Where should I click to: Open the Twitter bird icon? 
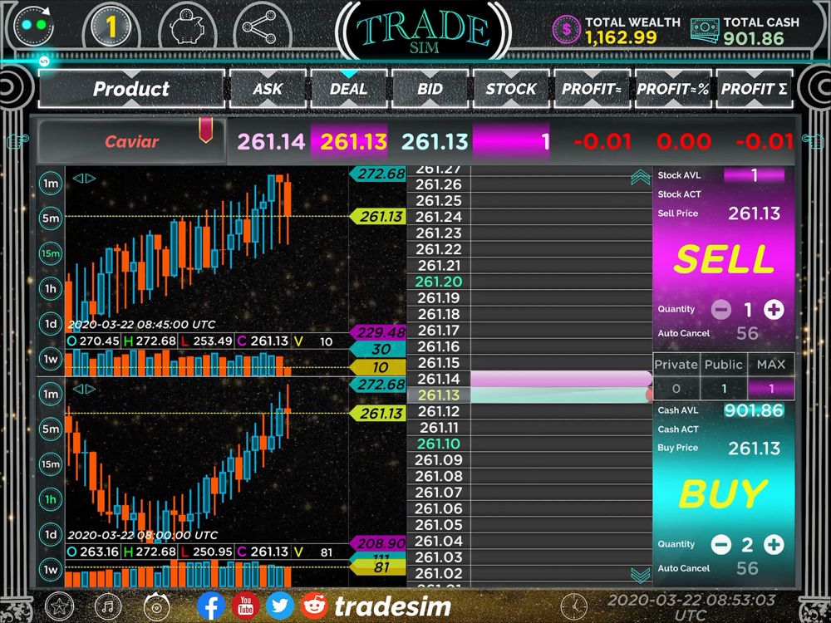click(x=280, y=606)
